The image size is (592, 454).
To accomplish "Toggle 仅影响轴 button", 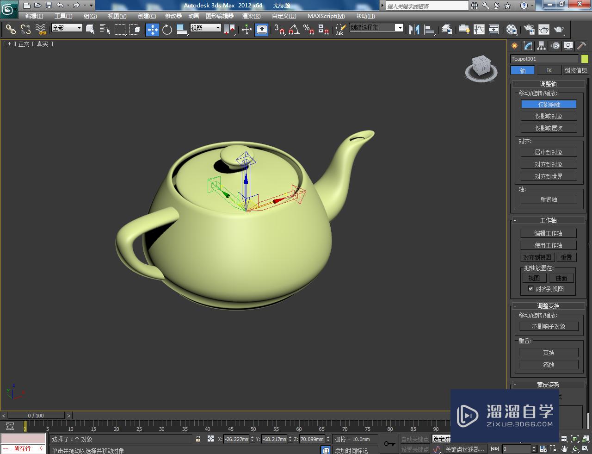I will [x=549, y=105].
